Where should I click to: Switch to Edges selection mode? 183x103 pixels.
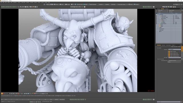[x=62, y=5]
